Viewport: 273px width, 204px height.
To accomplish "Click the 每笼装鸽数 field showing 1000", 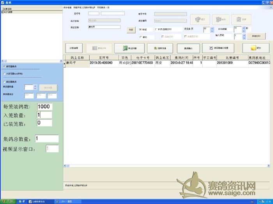I will pyautogui.click(x=44, y=106).
